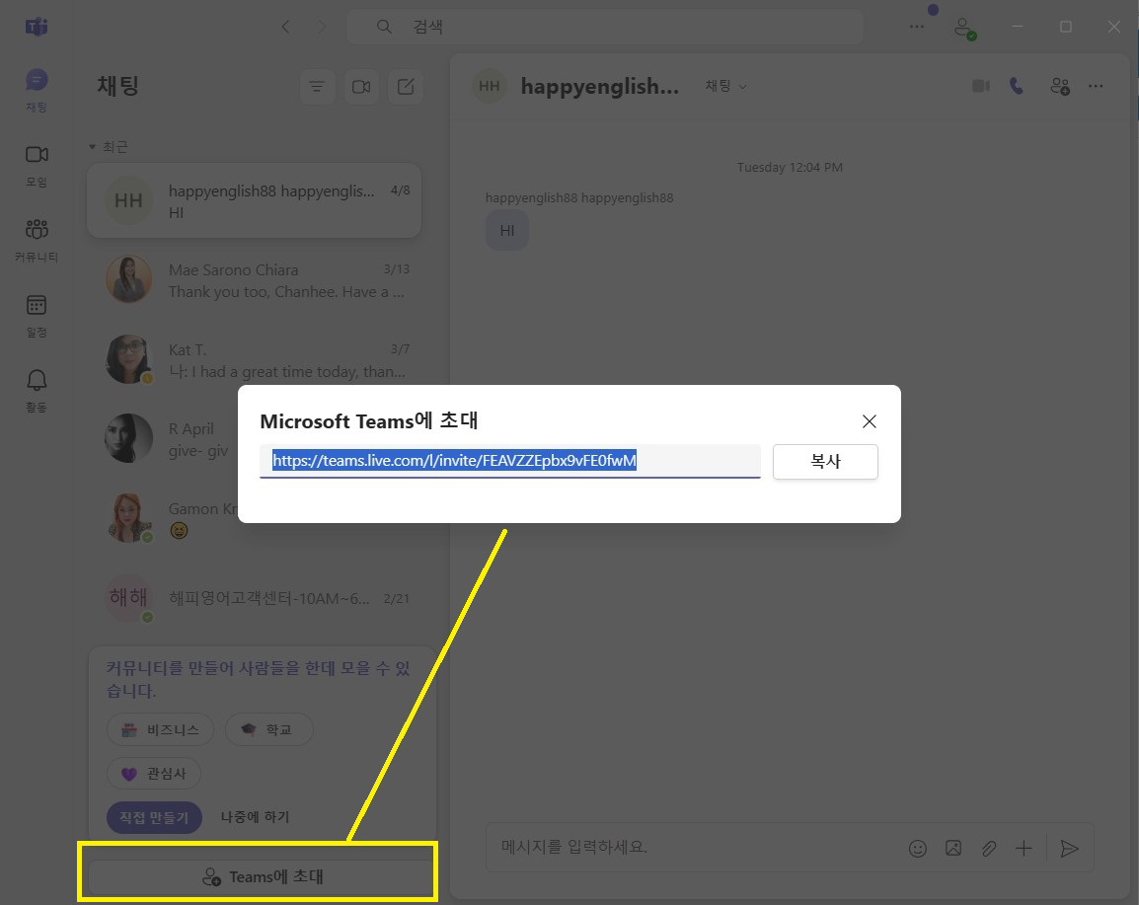The height and width of the screenshot is (905, 1139).
Task: Open the 활동 (Activity) bell icon
Action: pos(37,389)
